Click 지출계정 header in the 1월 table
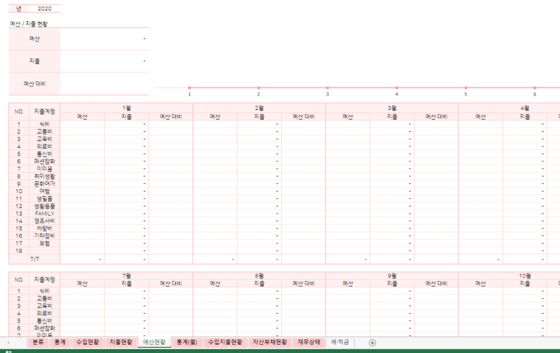 44,112
